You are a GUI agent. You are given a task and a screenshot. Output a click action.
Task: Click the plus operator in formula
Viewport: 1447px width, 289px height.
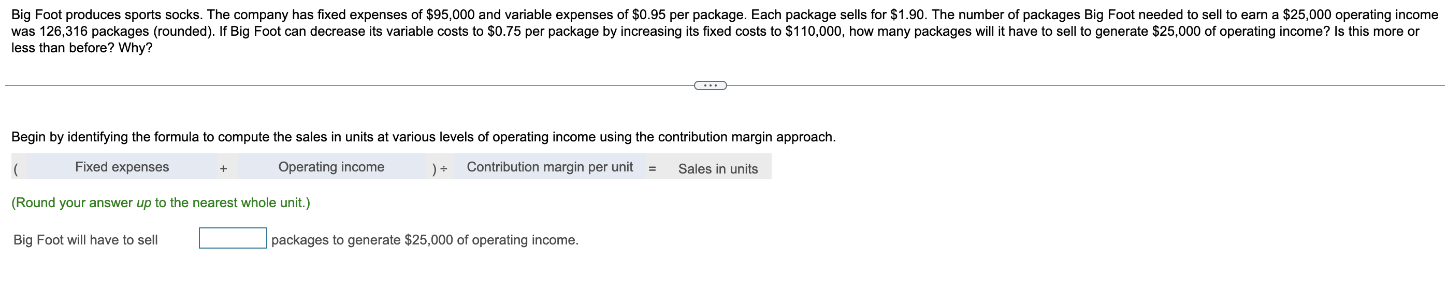click(224, 168)
